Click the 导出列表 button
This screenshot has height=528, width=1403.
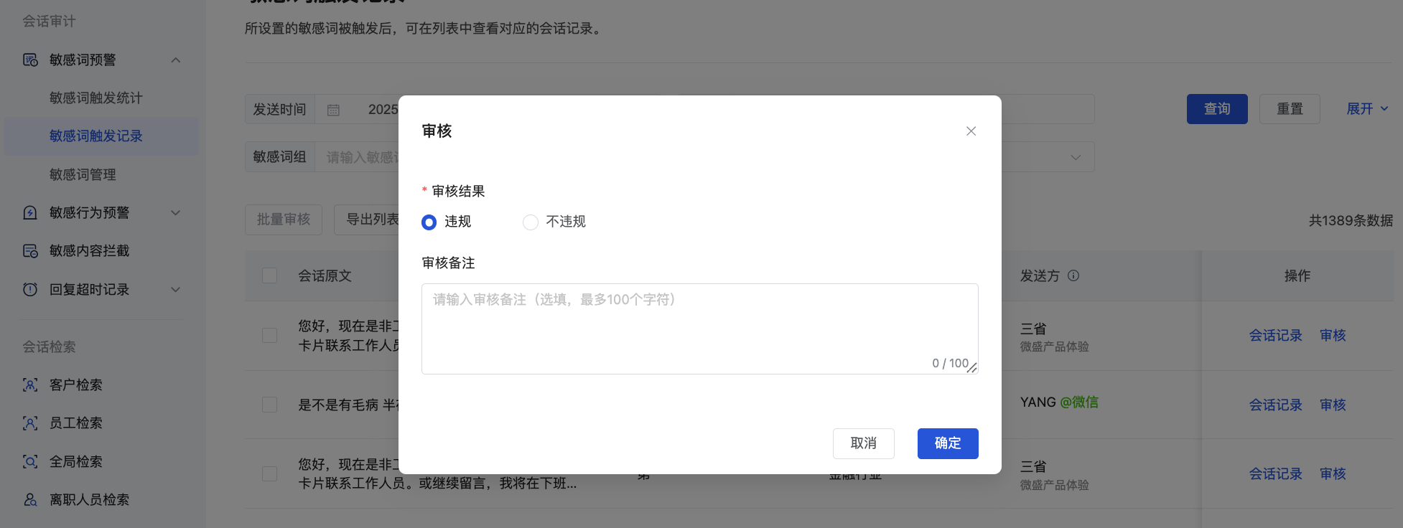click(366, 220)
